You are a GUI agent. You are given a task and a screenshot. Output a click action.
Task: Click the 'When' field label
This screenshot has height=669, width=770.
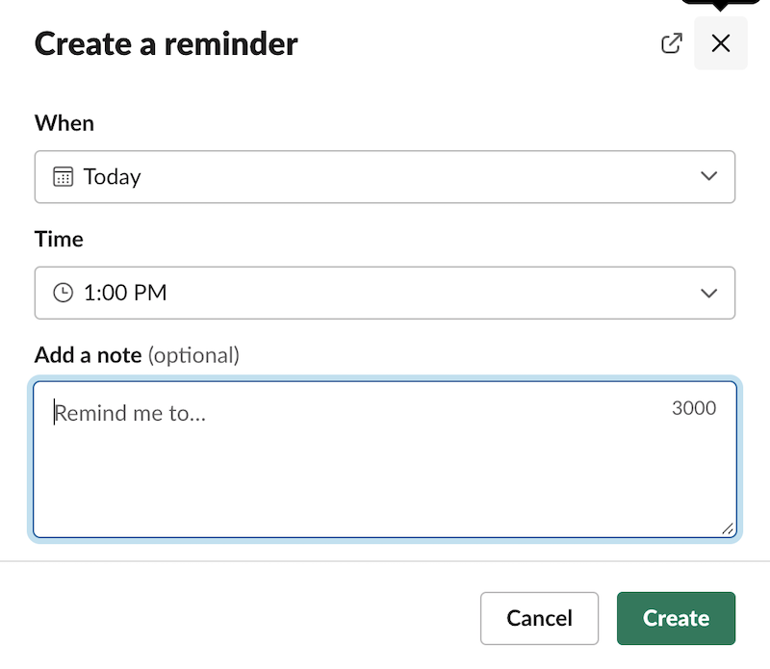pyautogui.click(x=64, y=123)
